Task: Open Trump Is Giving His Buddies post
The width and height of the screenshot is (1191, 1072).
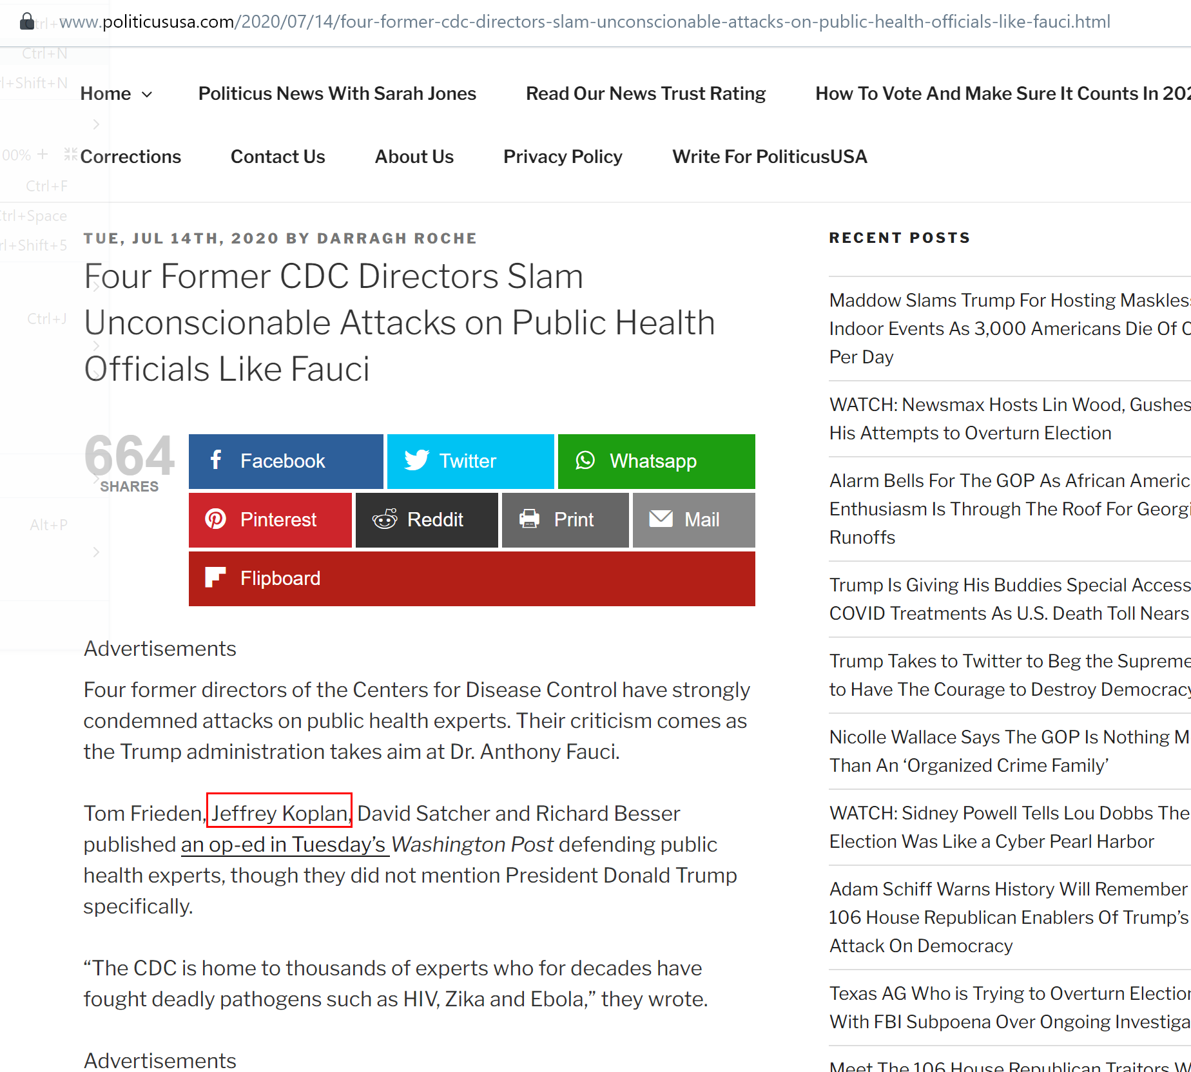Action: tap(1010, 599)
